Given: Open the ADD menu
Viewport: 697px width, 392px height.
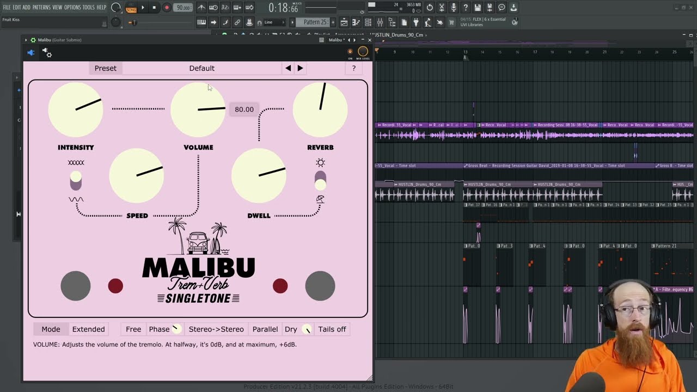Looking at the screenshot, I should pyautogui.click(x=27, y=8).
